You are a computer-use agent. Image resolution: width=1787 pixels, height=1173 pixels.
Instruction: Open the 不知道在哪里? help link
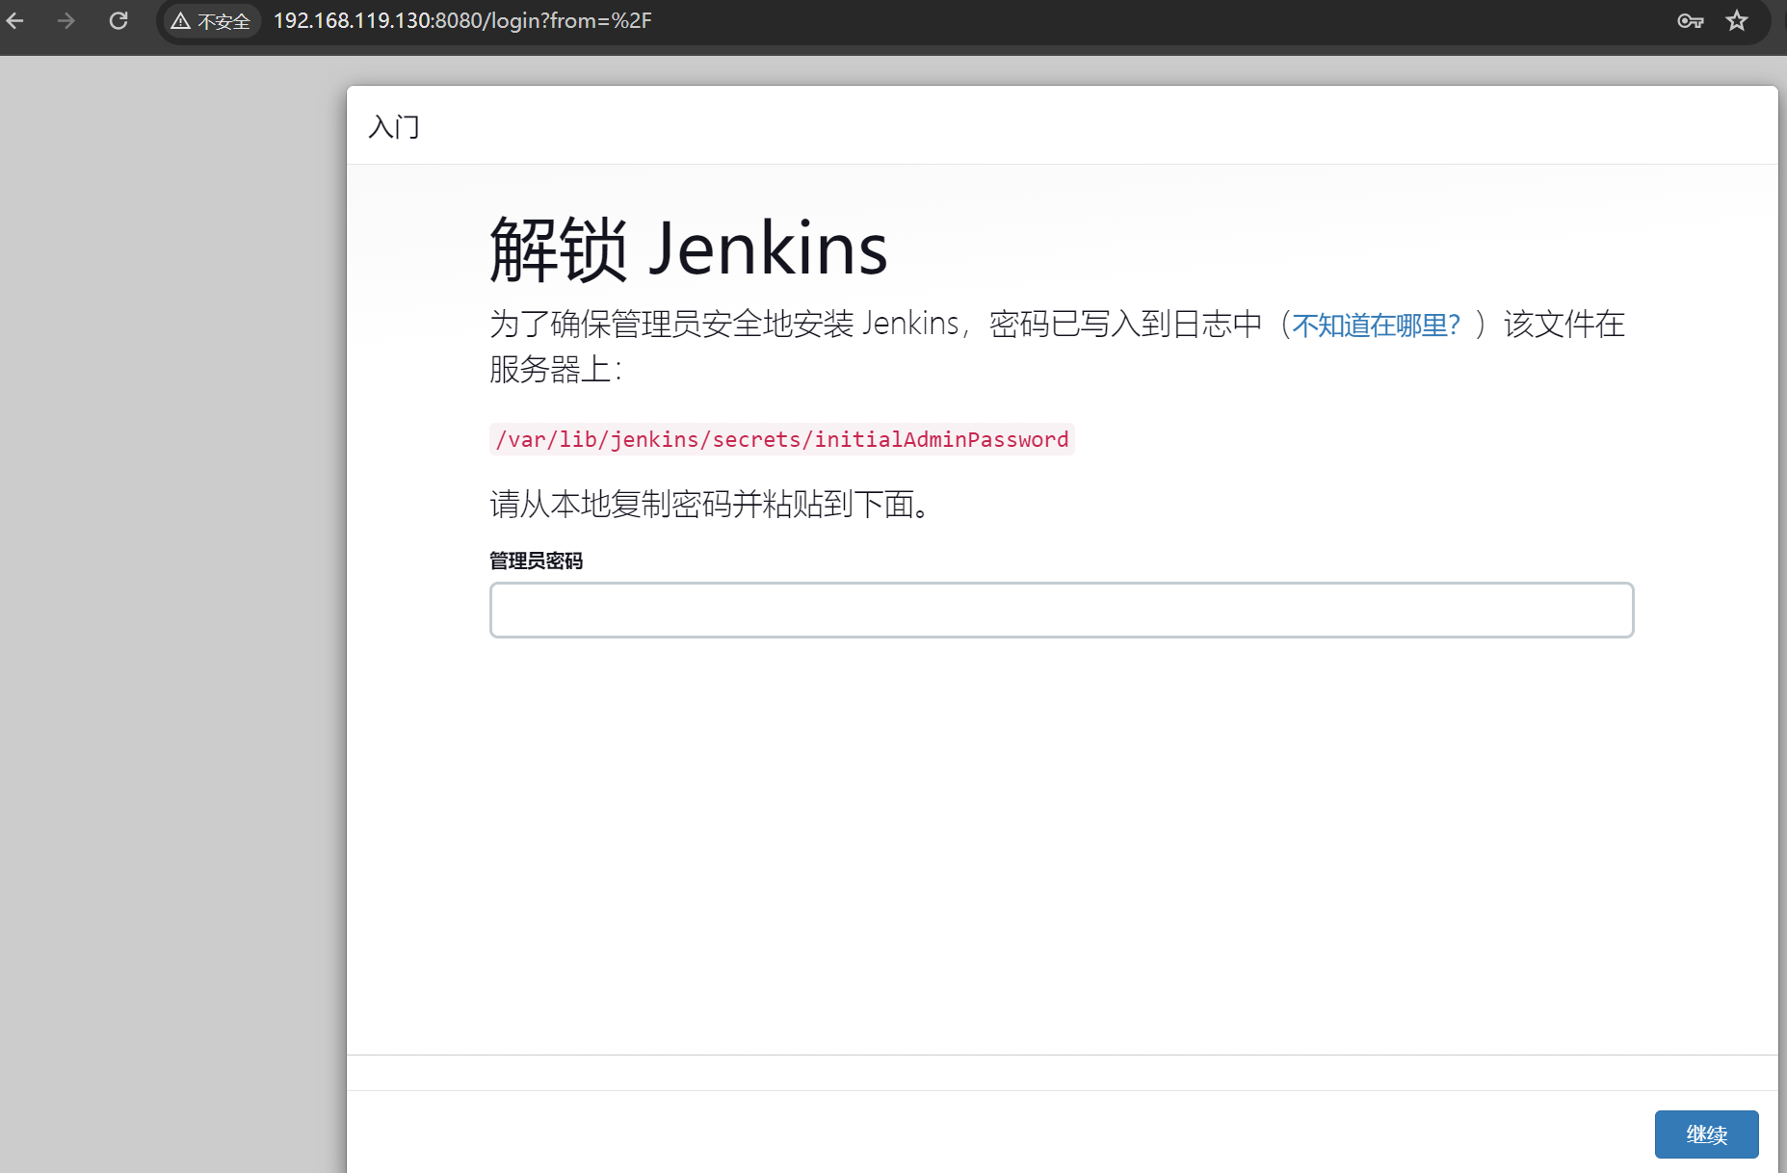[x=1377, y=325]
